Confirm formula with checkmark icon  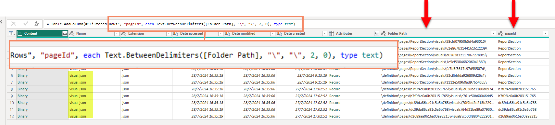(26, 24)
